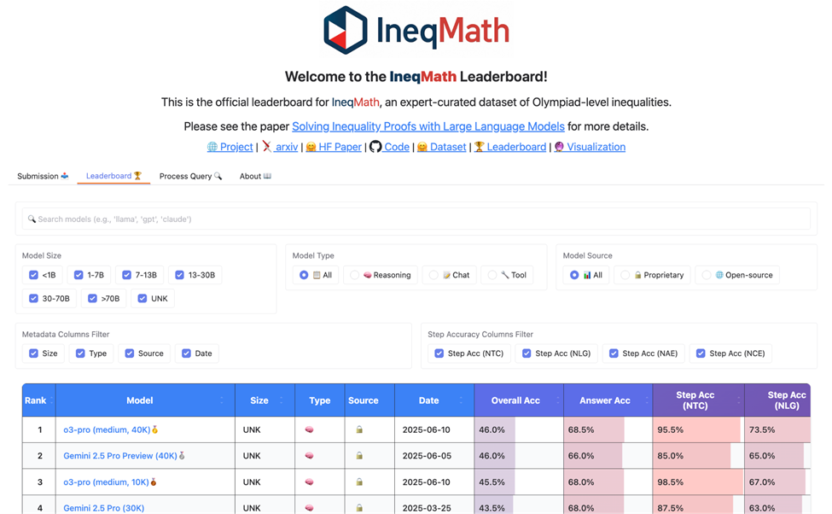Image resolution: width=832 pixels, height=514 pixels.
Task: Sort table by Size column header
Action: point(265,400)
